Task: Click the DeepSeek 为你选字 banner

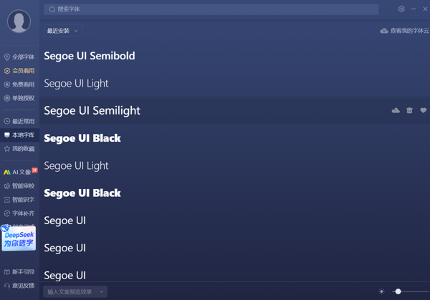Action: (19, 239)
